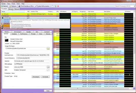Open the GPU properties tab
This screenshot has height=93, width=136.
click(x=37, y=32)
